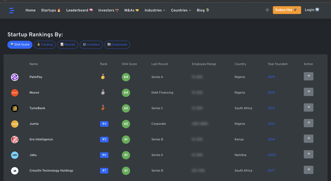Click Jumia's green SHA score badge
Image resolution: width=331 pixels, height=181 pixels.
click(126, 124)
